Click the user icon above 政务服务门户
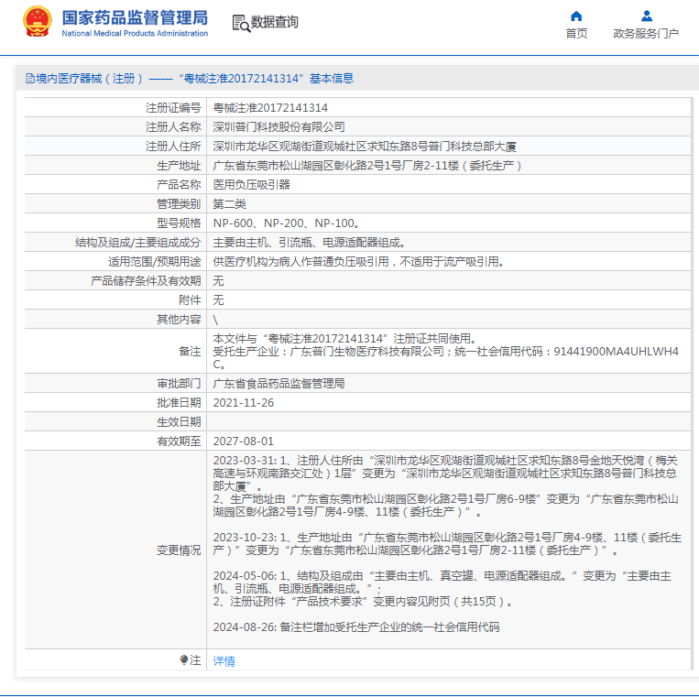The height and width of the screenshot is (697, 699). pyautogui.click(x=647, y=16)
